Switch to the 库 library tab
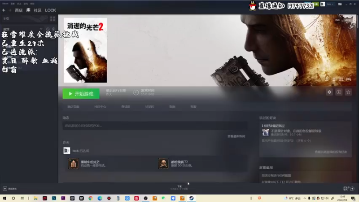This screenshot has width=359, height=202. point(28,10)
